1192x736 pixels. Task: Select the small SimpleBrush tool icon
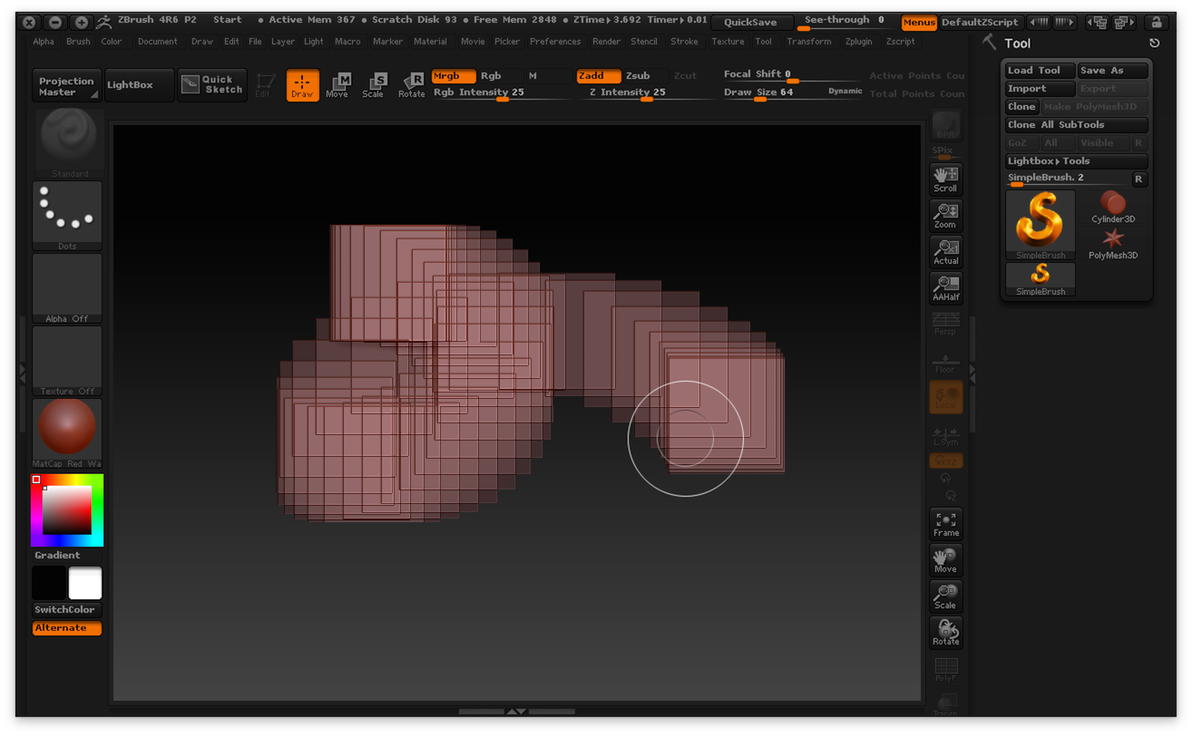click(1040, 279)
